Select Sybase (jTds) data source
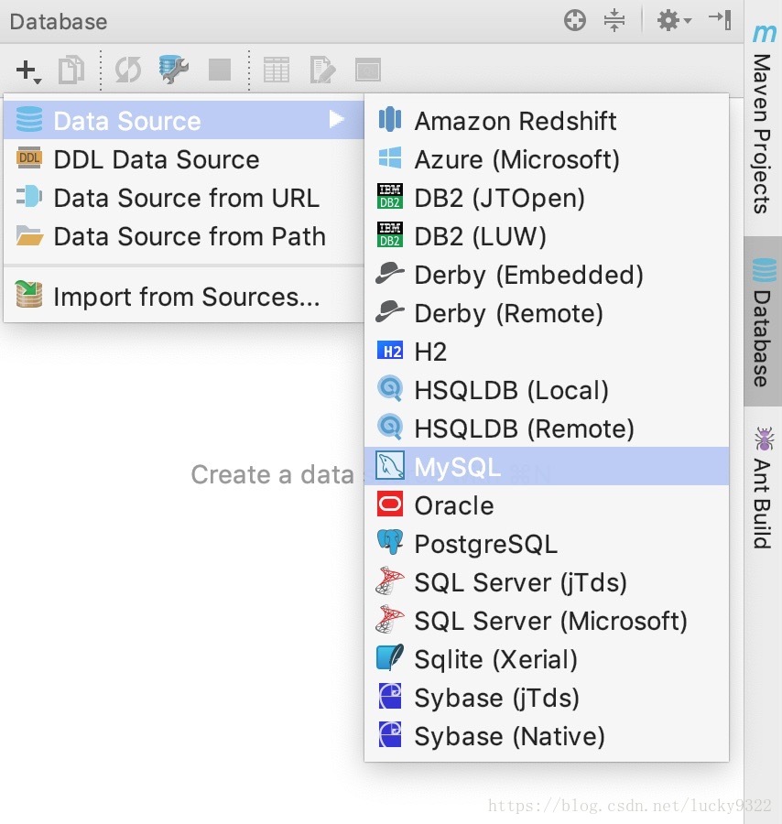Screen dimensions: 782x824 point(547,698)
